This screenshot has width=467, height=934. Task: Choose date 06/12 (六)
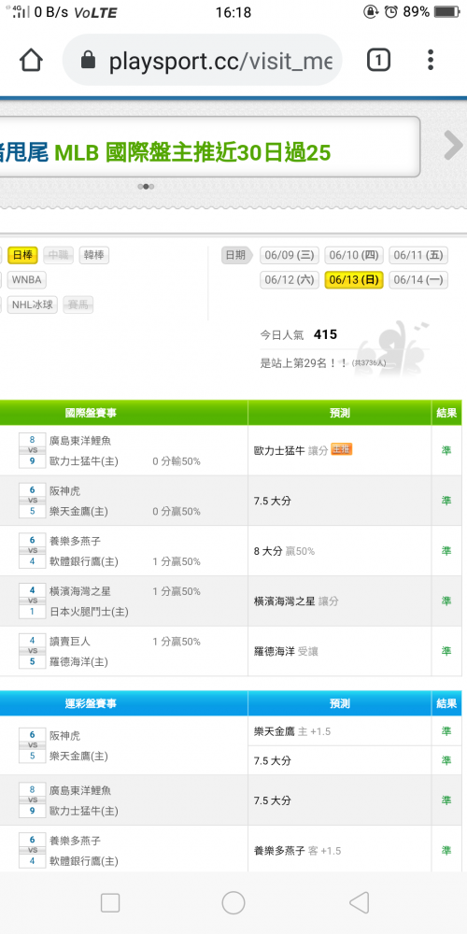pyautogui.click(x=289, y=280)
